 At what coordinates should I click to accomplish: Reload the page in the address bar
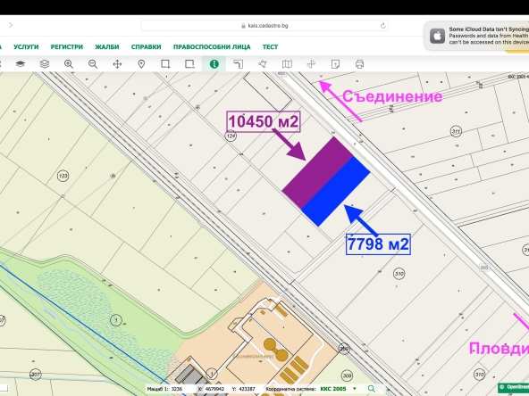pos(382,26)
